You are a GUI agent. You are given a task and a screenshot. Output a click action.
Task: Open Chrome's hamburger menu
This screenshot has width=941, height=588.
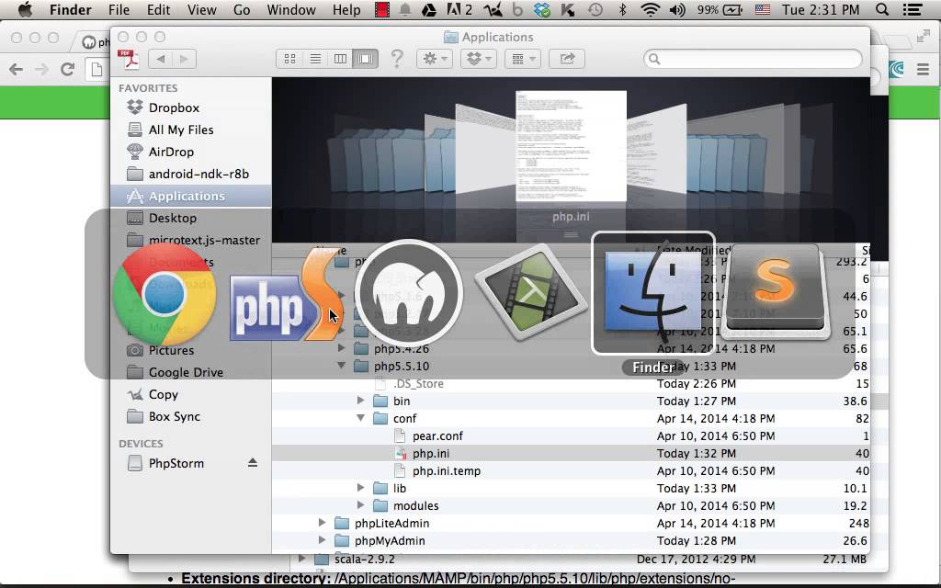(x=923, y=70)
